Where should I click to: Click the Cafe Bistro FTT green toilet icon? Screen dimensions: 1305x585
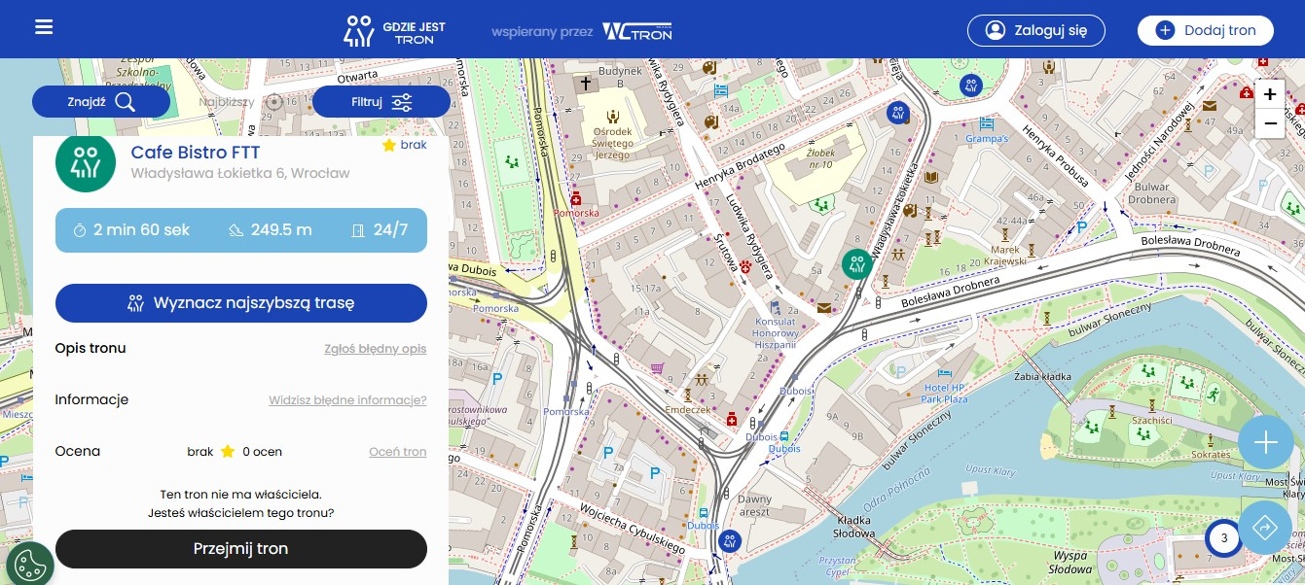pyautogui.click(x=86, y=161)
